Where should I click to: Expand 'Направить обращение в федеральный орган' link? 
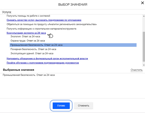pyautogui.click(x=47, y=58)
